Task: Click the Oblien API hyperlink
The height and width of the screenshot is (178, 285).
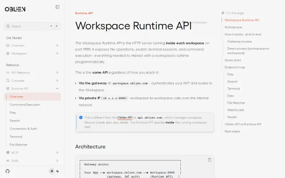Action: (125, 117)
